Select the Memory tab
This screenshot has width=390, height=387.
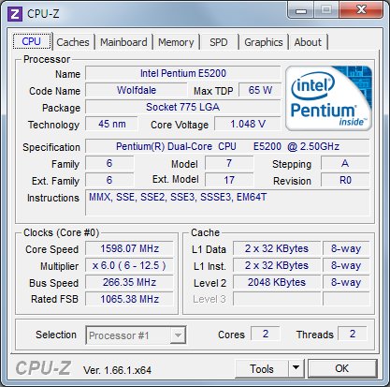click(176, 42)
